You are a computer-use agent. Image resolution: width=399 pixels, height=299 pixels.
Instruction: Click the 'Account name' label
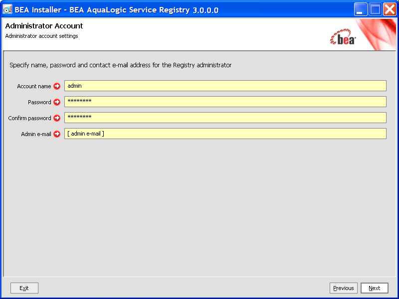click(x=34, y=86)
